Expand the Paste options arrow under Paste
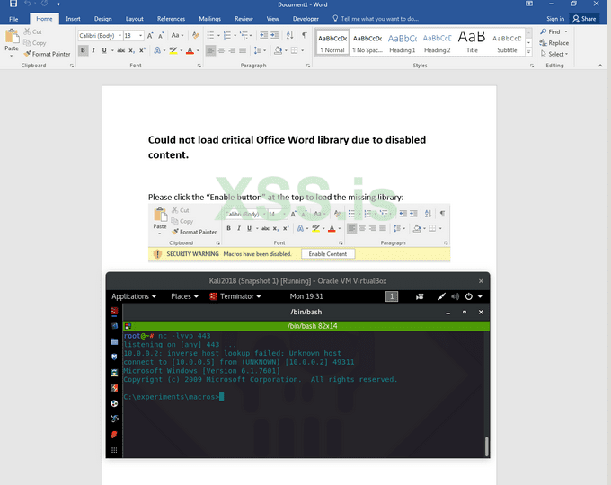Screen dimensions: 611x485 click(x=12, y=56)
